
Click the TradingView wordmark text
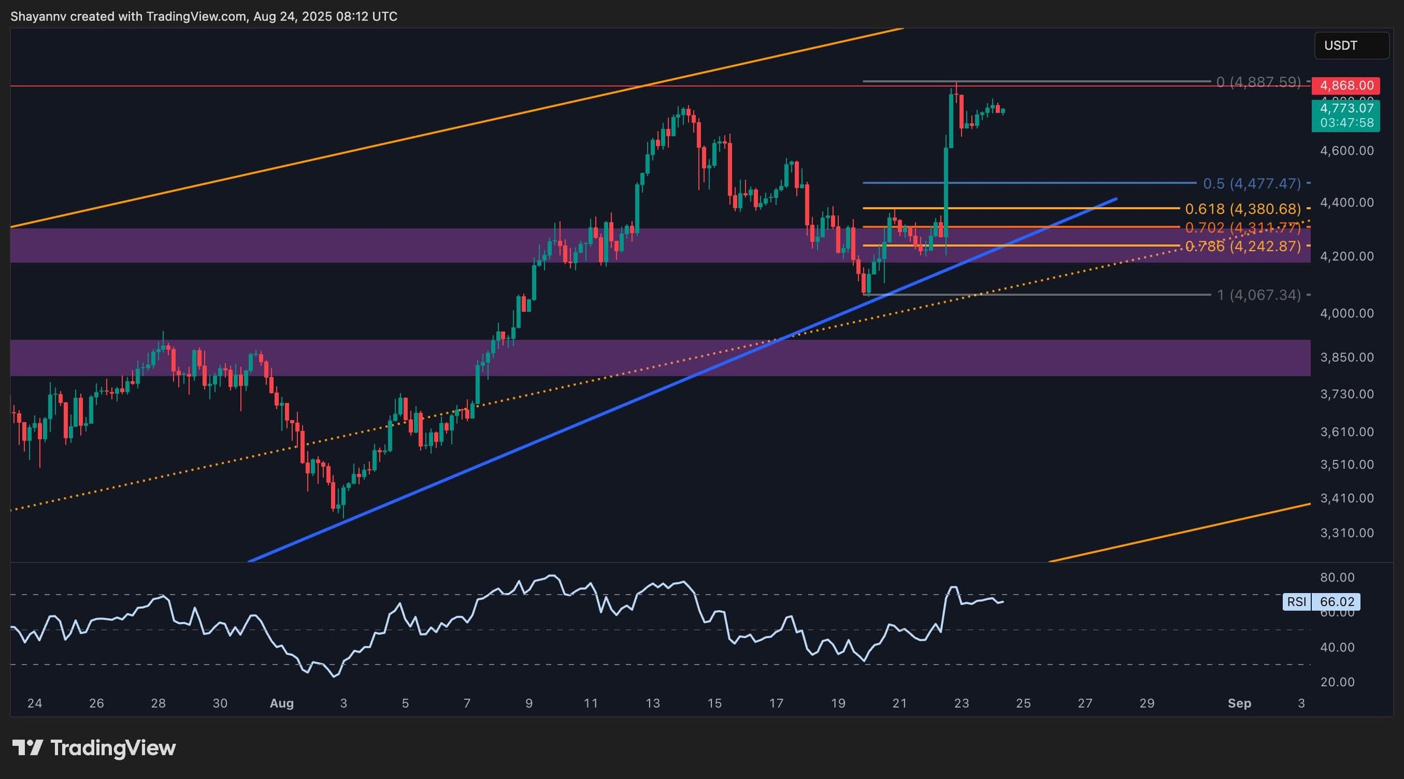[113, 748]
